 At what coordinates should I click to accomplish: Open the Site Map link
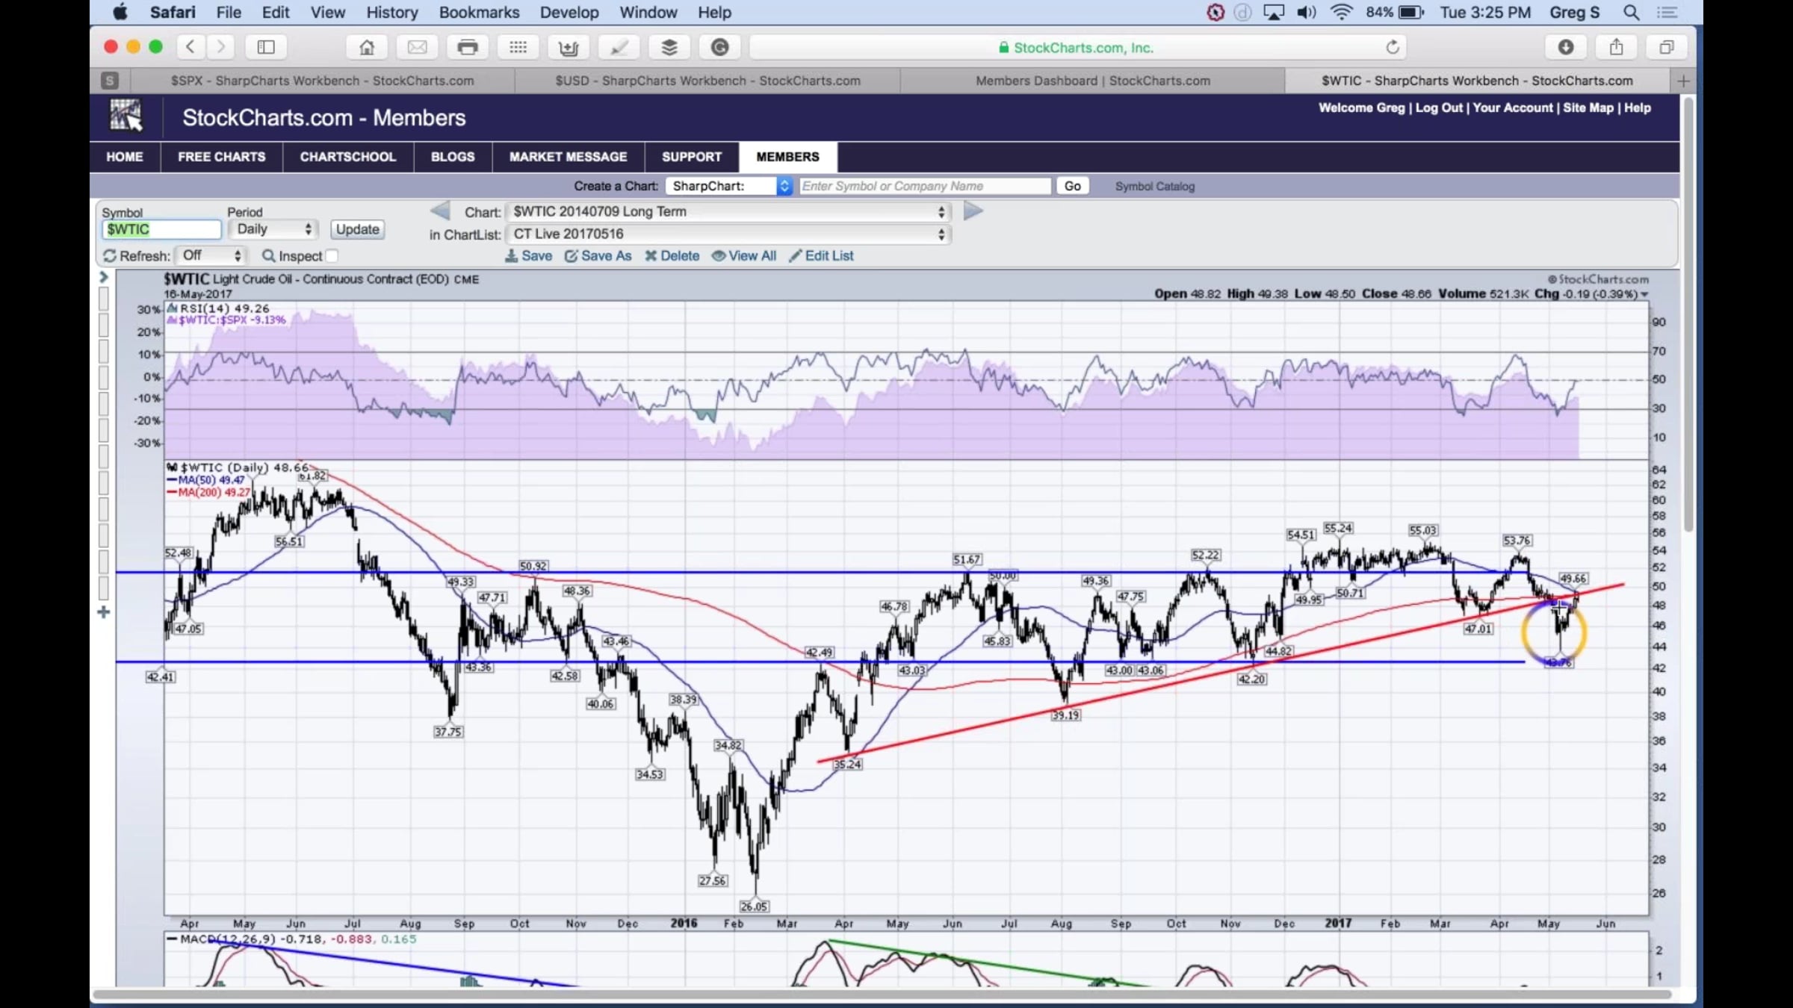[1589, 108]
